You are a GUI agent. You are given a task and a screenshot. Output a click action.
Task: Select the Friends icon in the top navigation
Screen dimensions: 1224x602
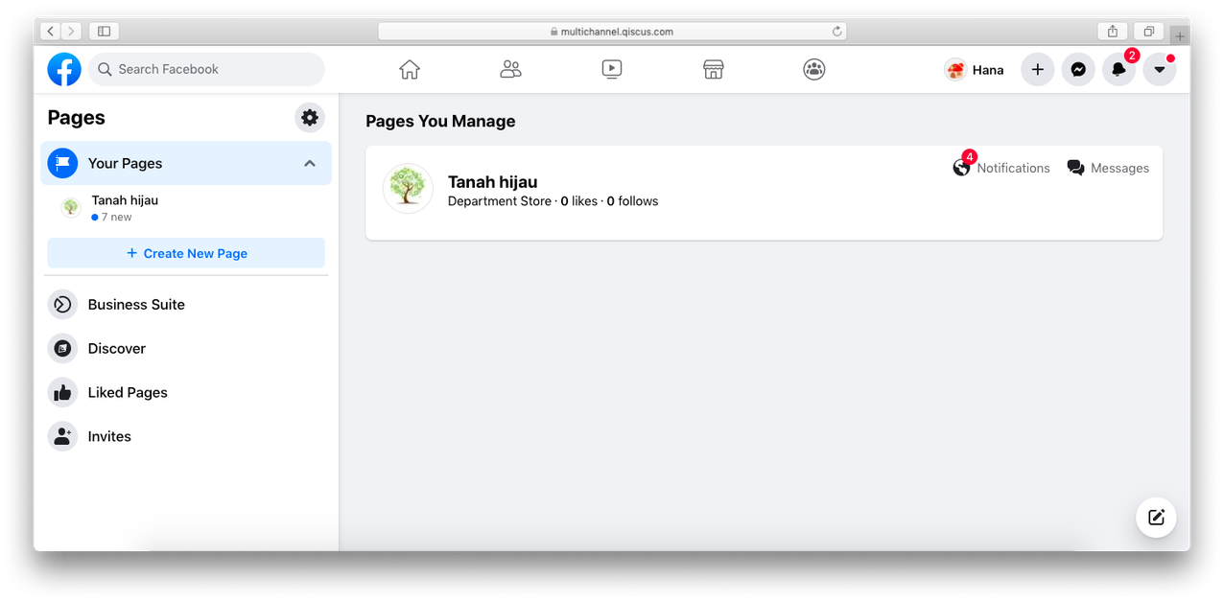(x=510, y=69)
